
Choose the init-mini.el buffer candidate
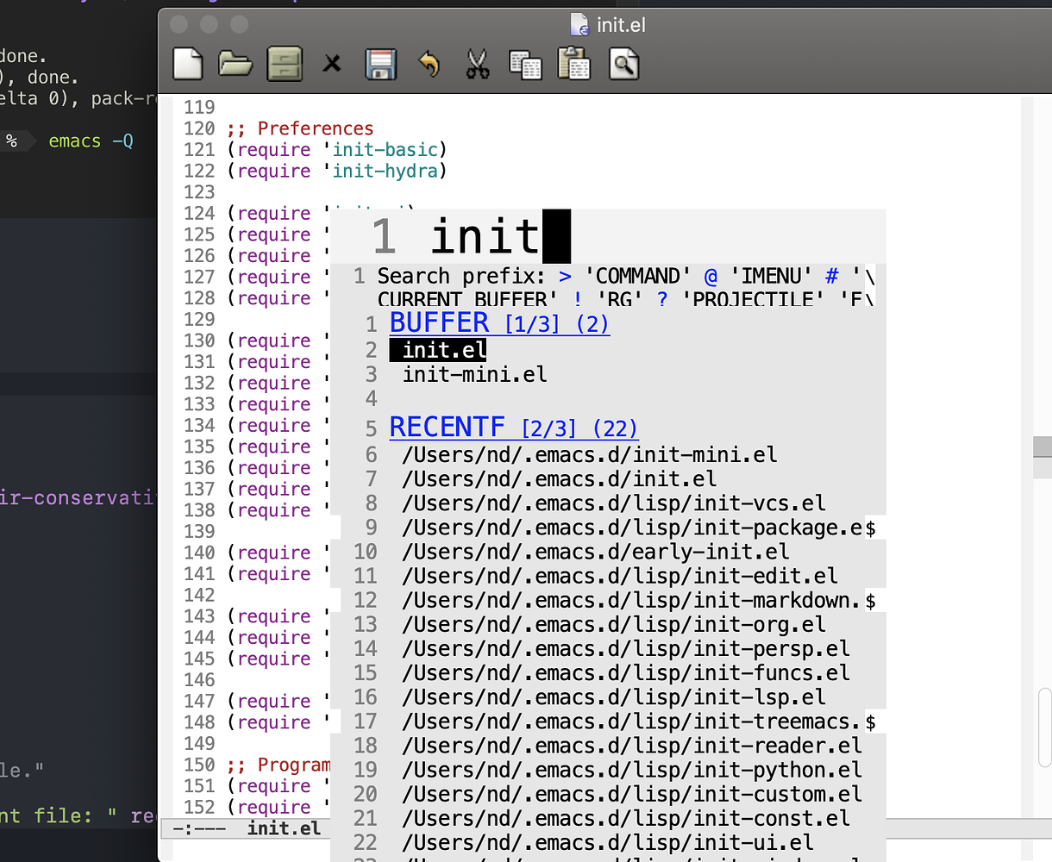tap(473, 374)
